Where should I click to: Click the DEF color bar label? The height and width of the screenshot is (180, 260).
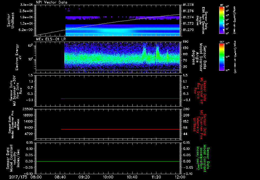tap(222, 42)
